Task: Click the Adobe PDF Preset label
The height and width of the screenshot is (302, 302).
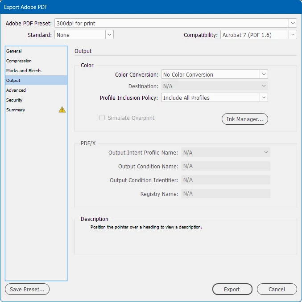Action: coord(29,23)
